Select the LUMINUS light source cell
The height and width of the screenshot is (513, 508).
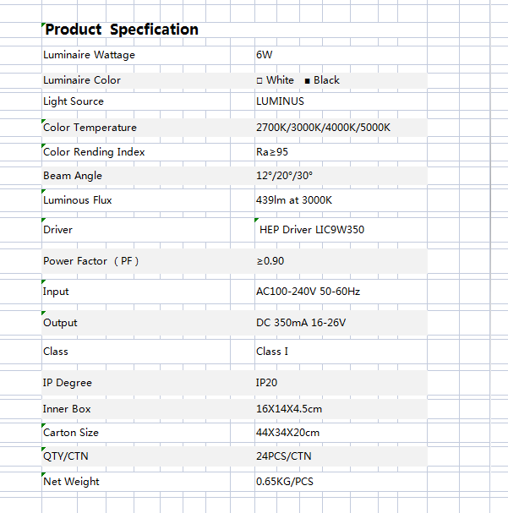pyautogui.click(x=280, y=101)
